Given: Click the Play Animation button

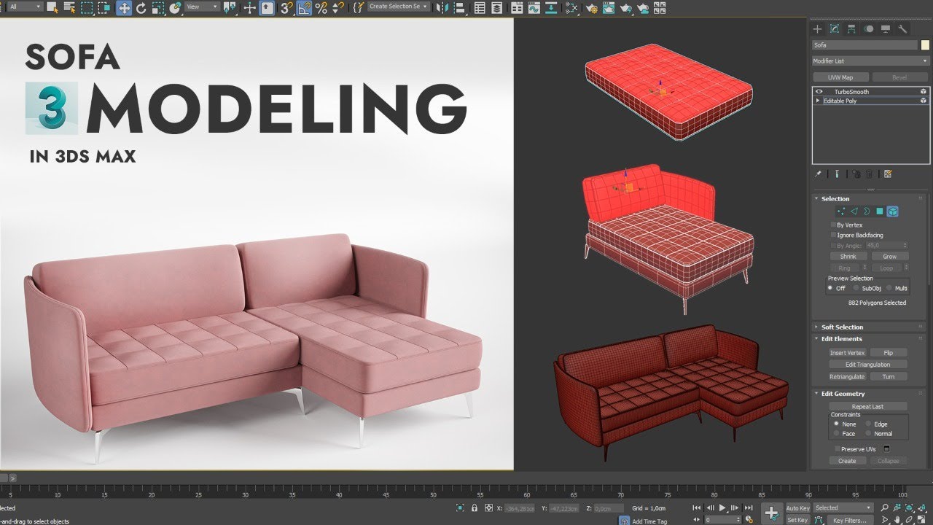Looking at the screenshot, I should point(722,507).
